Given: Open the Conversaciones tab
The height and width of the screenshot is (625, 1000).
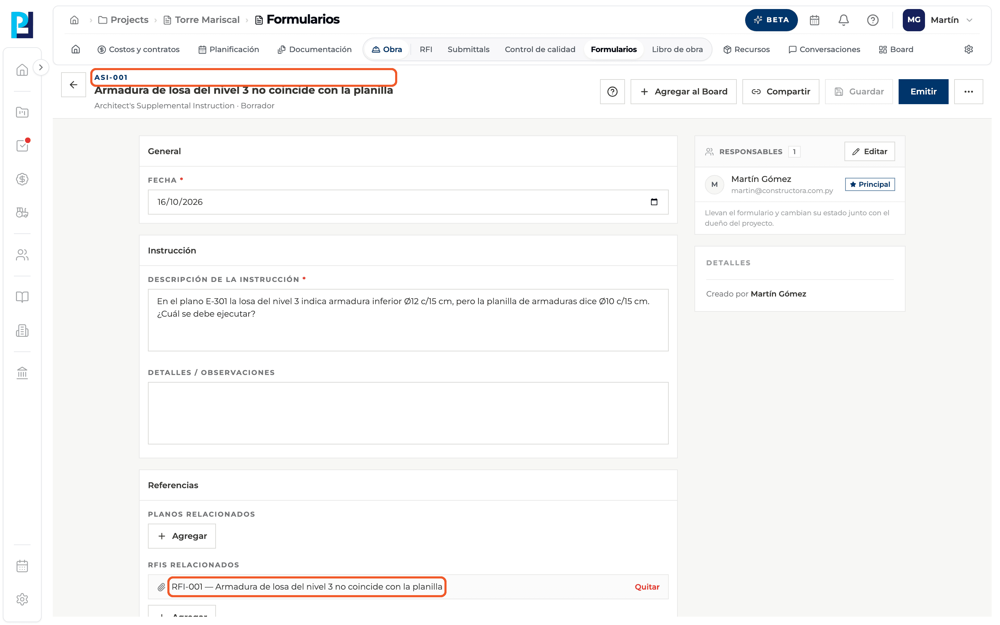Looking at the screenshot, I should pos(824,49).
